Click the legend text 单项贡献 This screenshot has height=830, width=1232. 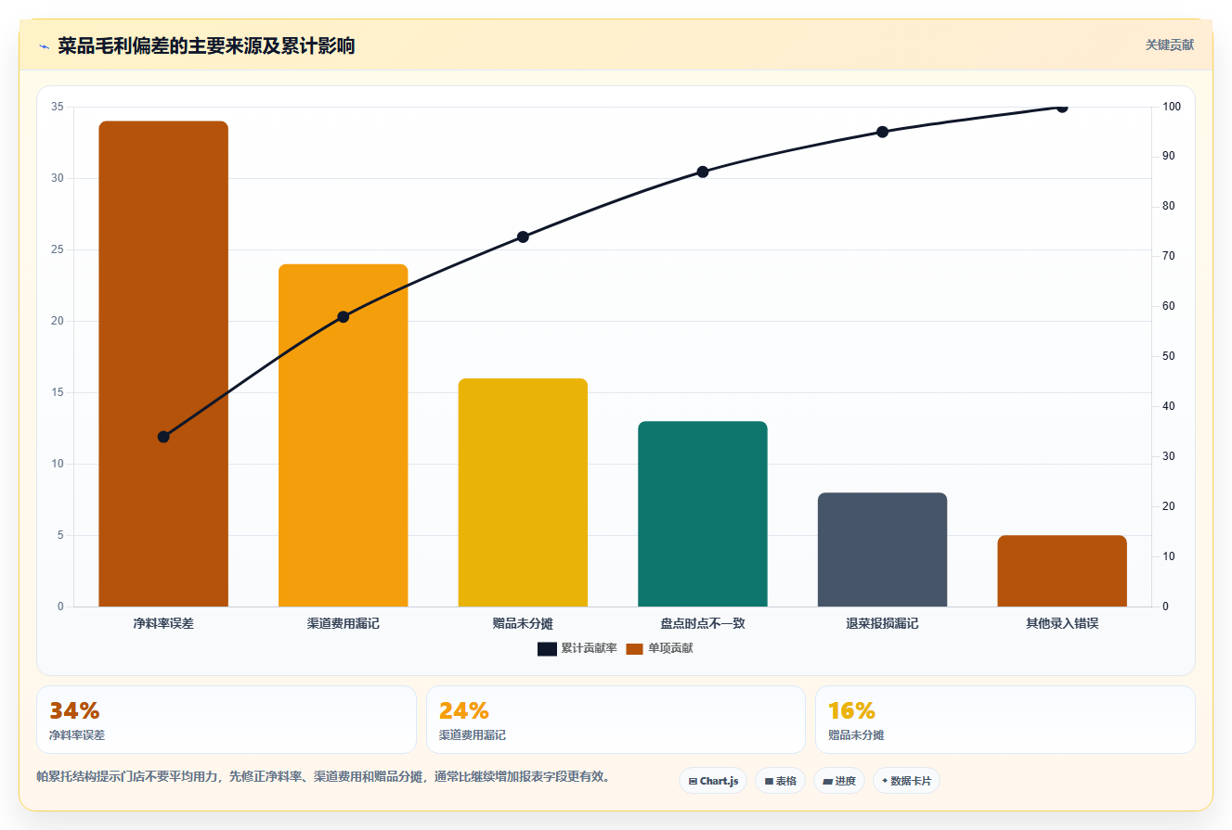670,649
